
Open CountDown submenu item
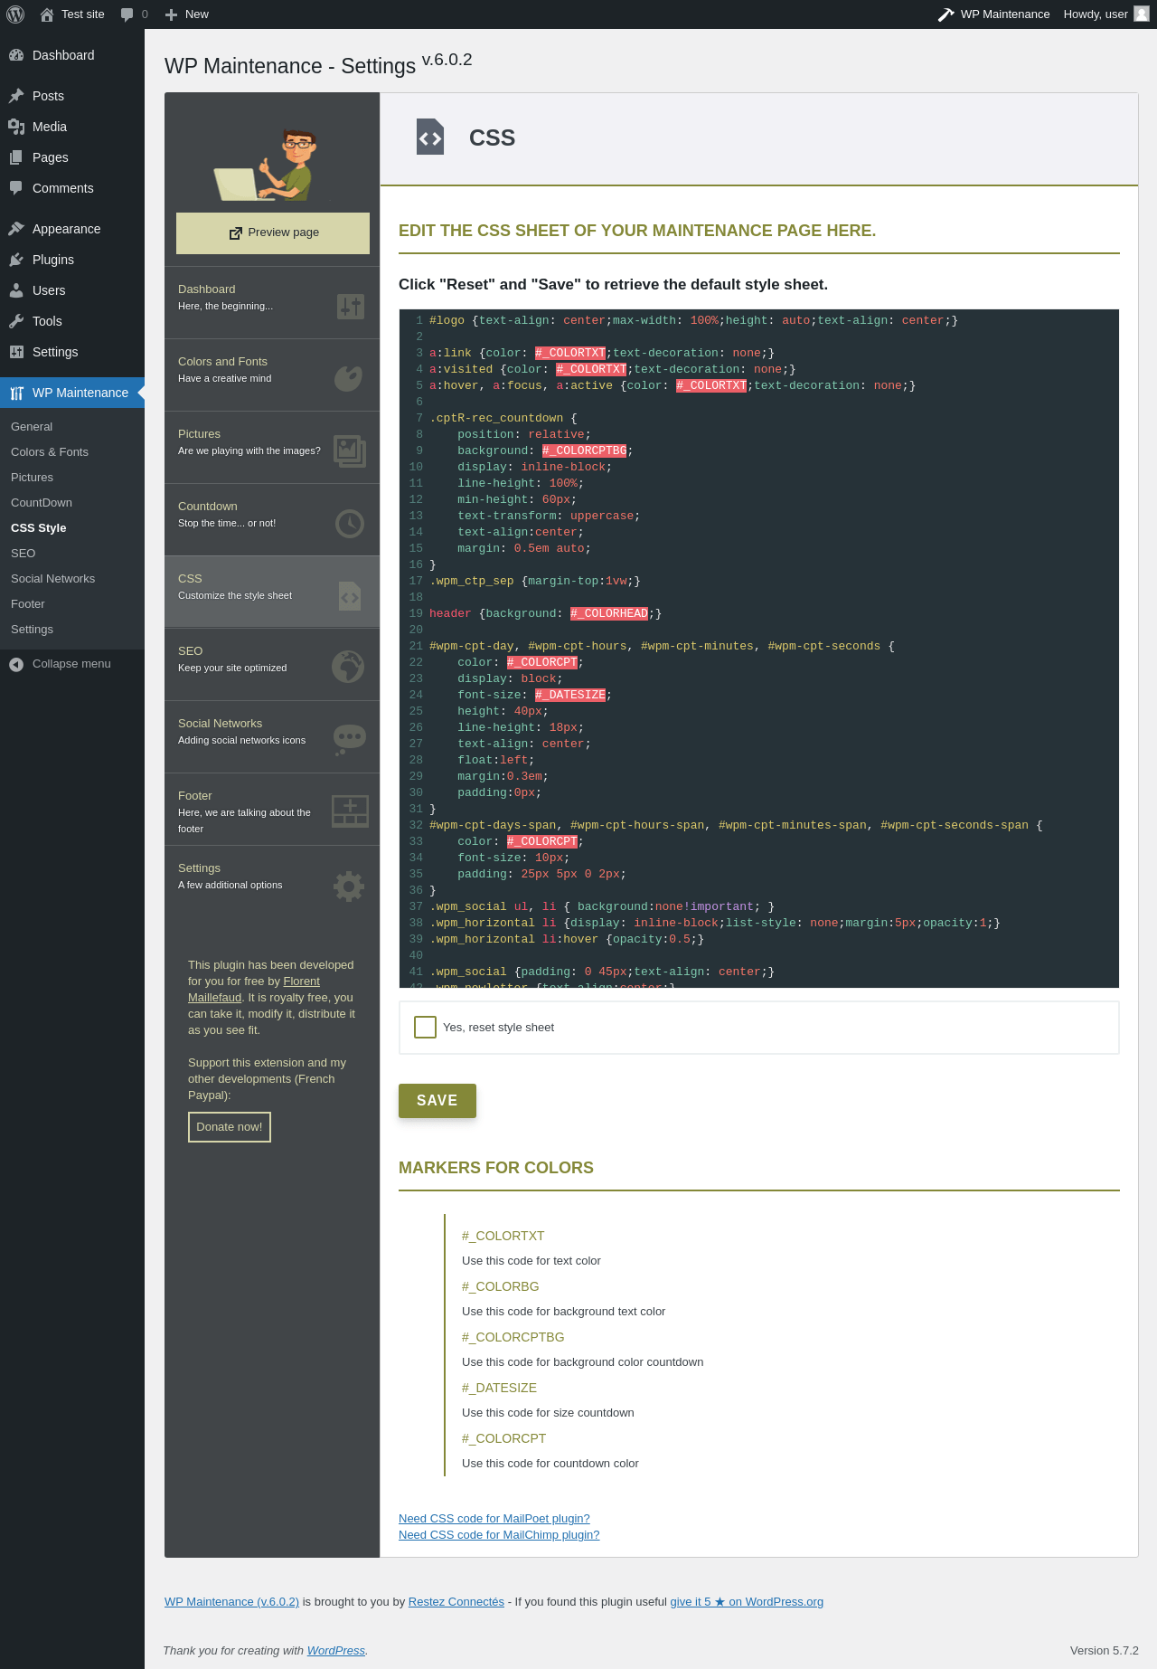[42, 503]
